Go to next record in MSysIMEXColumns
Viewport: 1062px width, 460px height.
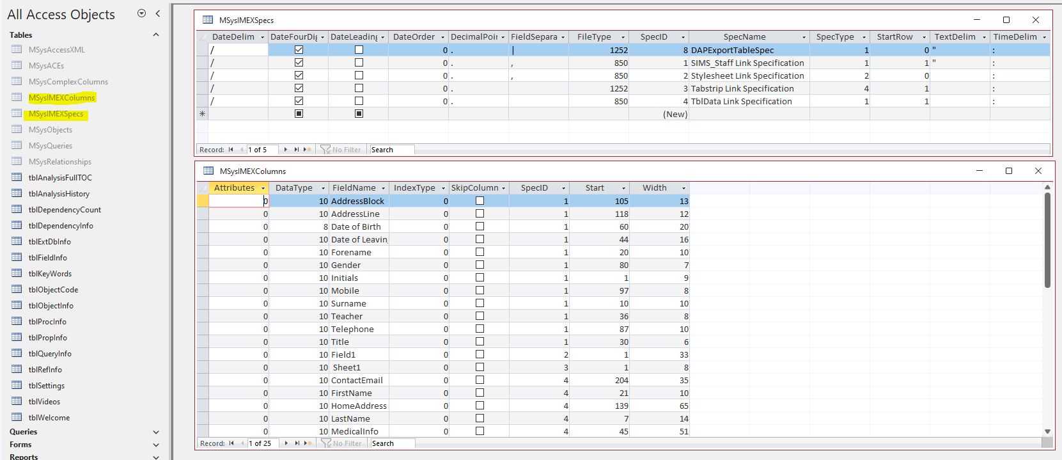tap(286, 443)
